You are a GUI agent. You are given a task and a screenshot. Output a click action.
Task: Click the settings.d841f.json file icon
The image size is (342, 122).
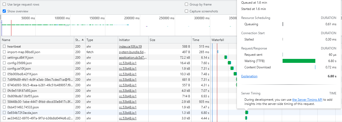(x=4, y=58)
